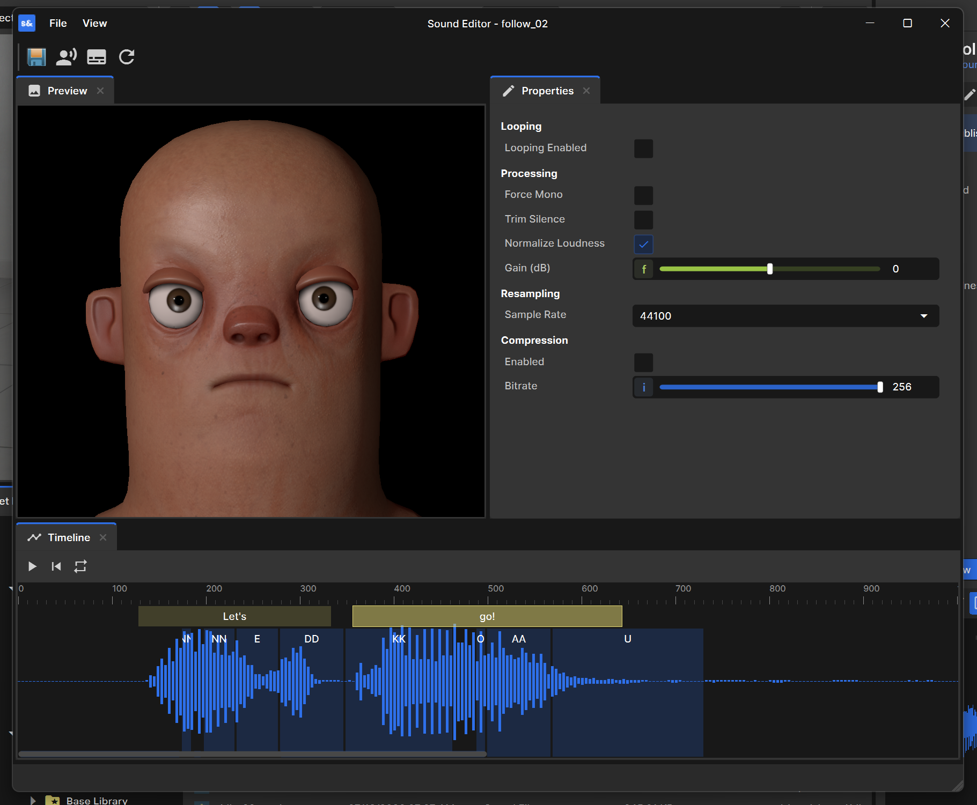Close the Timeline tab
Viewport: 977px width, 805px height.
tap(103, 537)
